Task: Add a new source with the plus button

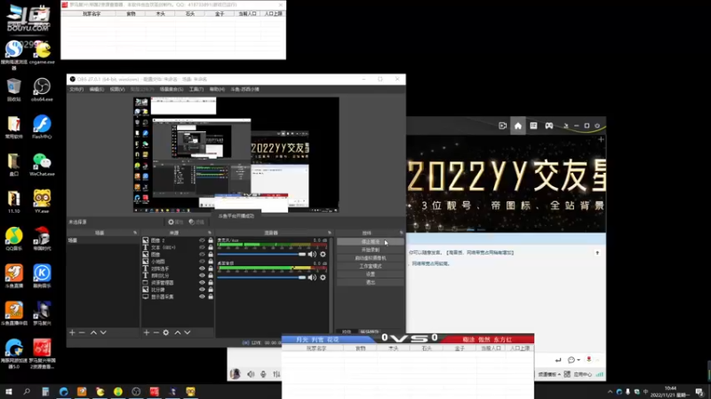Action: (x=146, y=332)
